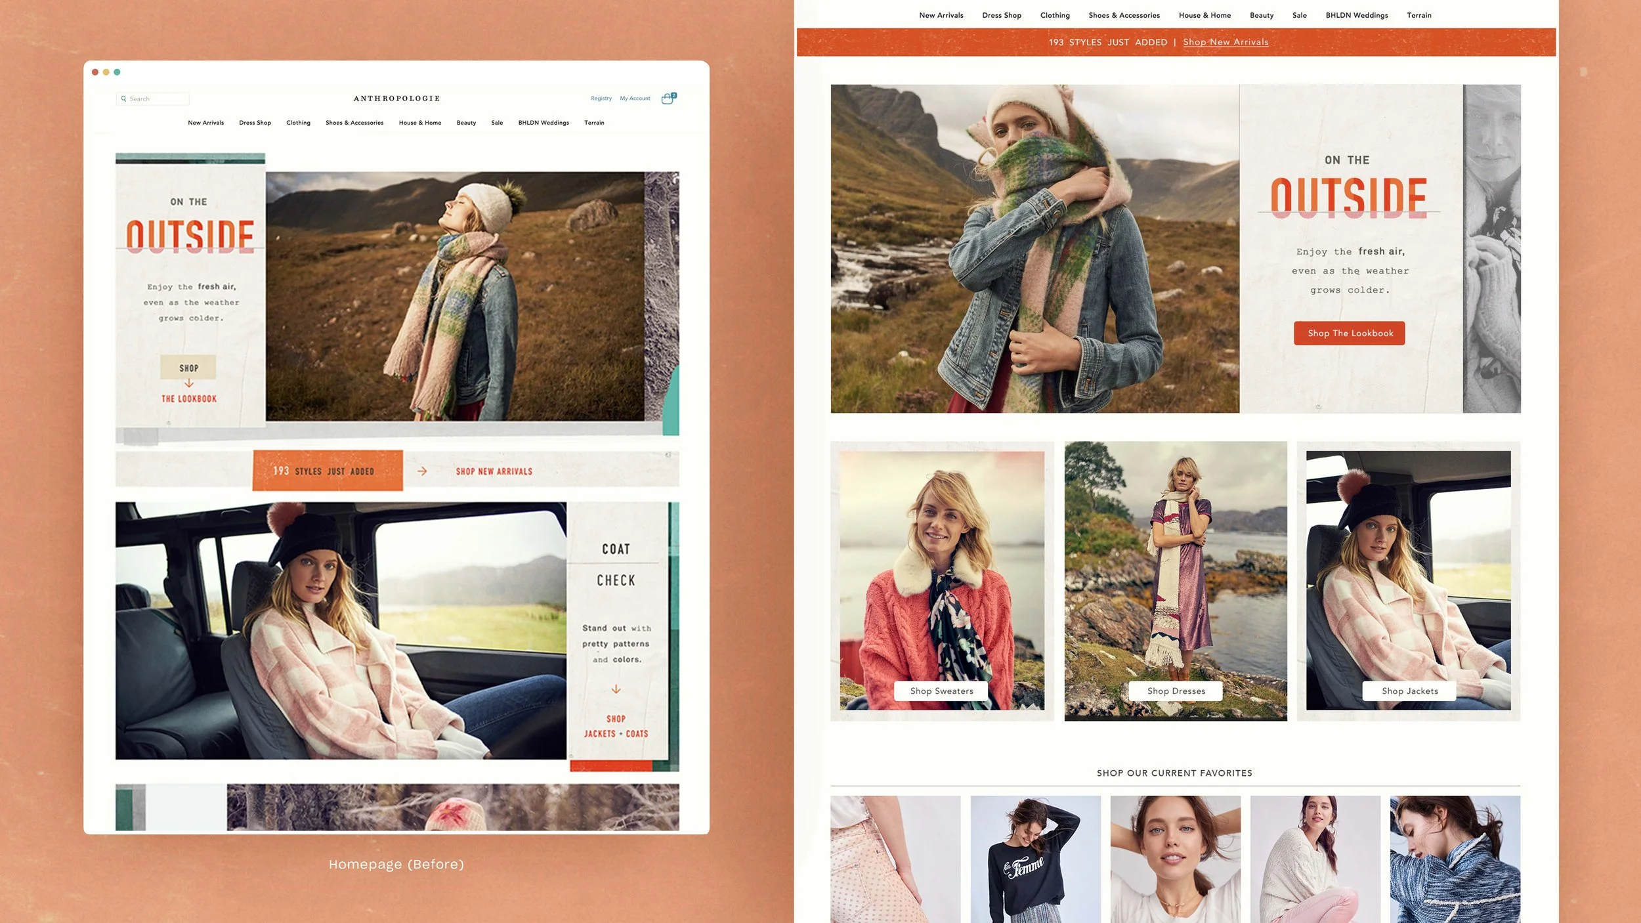Open the shopping bag icon in the Before homepage
The image size is (1641, 923).
[x=668, y=98]
